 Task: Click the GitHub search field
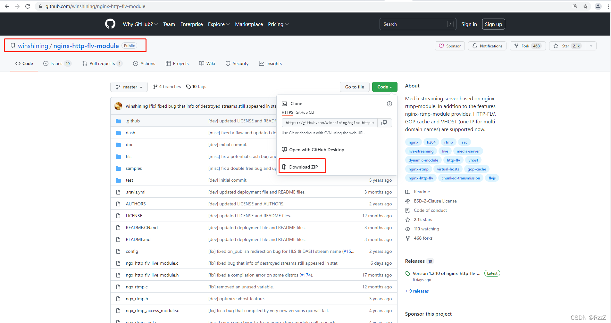pyautogui.click(x=418, y=24)
